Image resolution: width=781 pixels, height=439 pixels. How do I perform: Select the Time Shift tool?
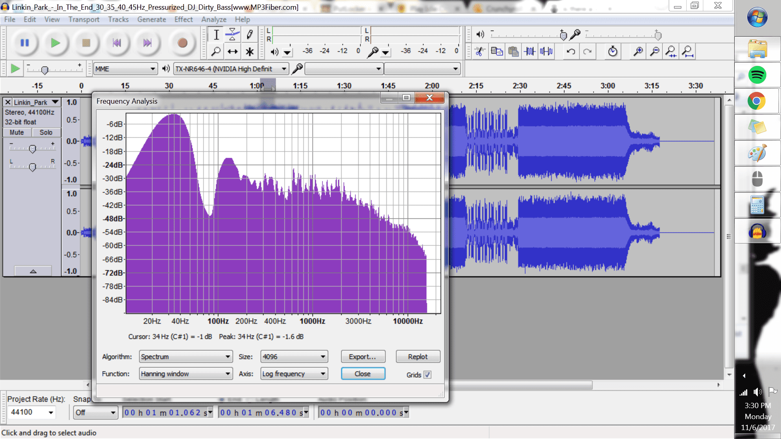(x=233, y=52)
